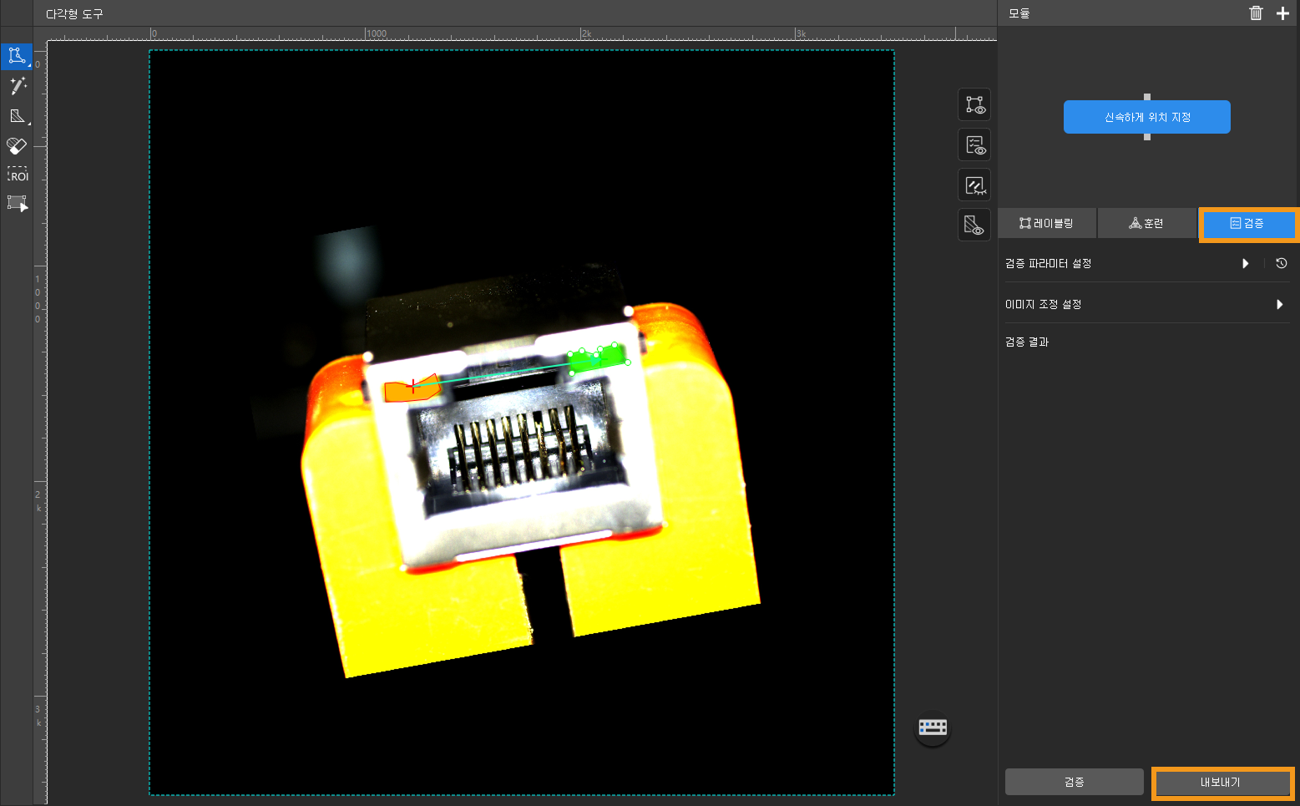
Task: Delete the module with the trash icon
Action: point(1256,13)
